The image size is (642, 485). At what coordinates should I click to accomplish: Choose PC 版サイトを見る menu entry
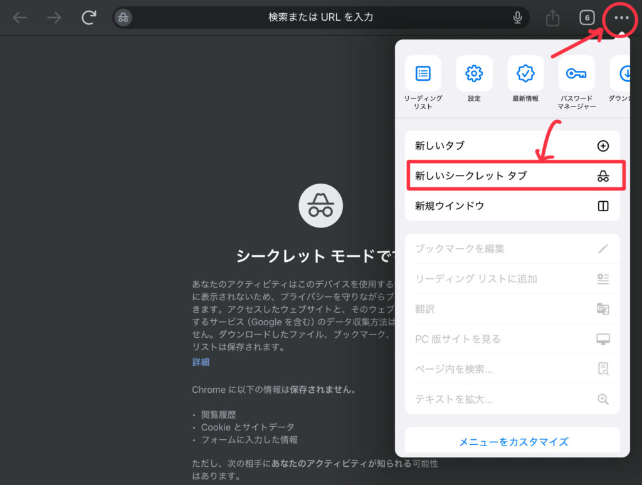point(512,339)
